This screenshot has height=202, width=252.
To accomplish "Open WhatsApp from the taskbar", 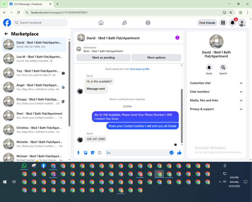I will [24, 166].
